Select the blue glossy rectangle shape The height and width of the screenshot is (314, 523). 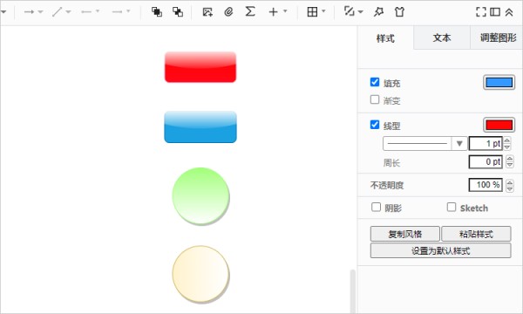click(200, 127)
